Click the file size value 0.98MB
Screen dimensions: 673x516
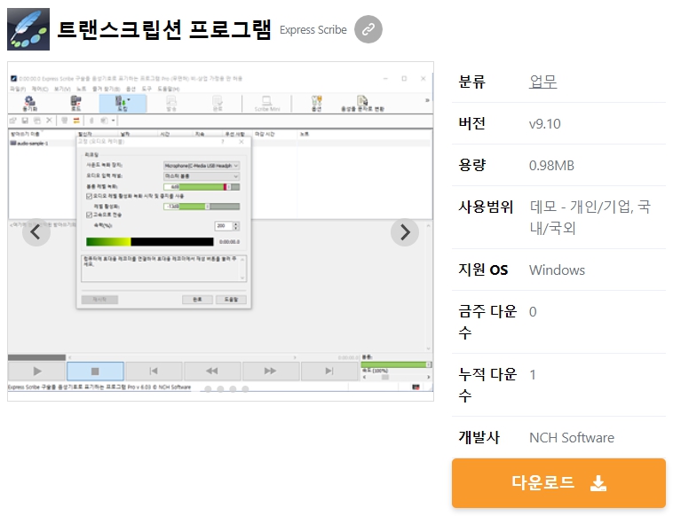pyautogui.click(x=551, y=166)
